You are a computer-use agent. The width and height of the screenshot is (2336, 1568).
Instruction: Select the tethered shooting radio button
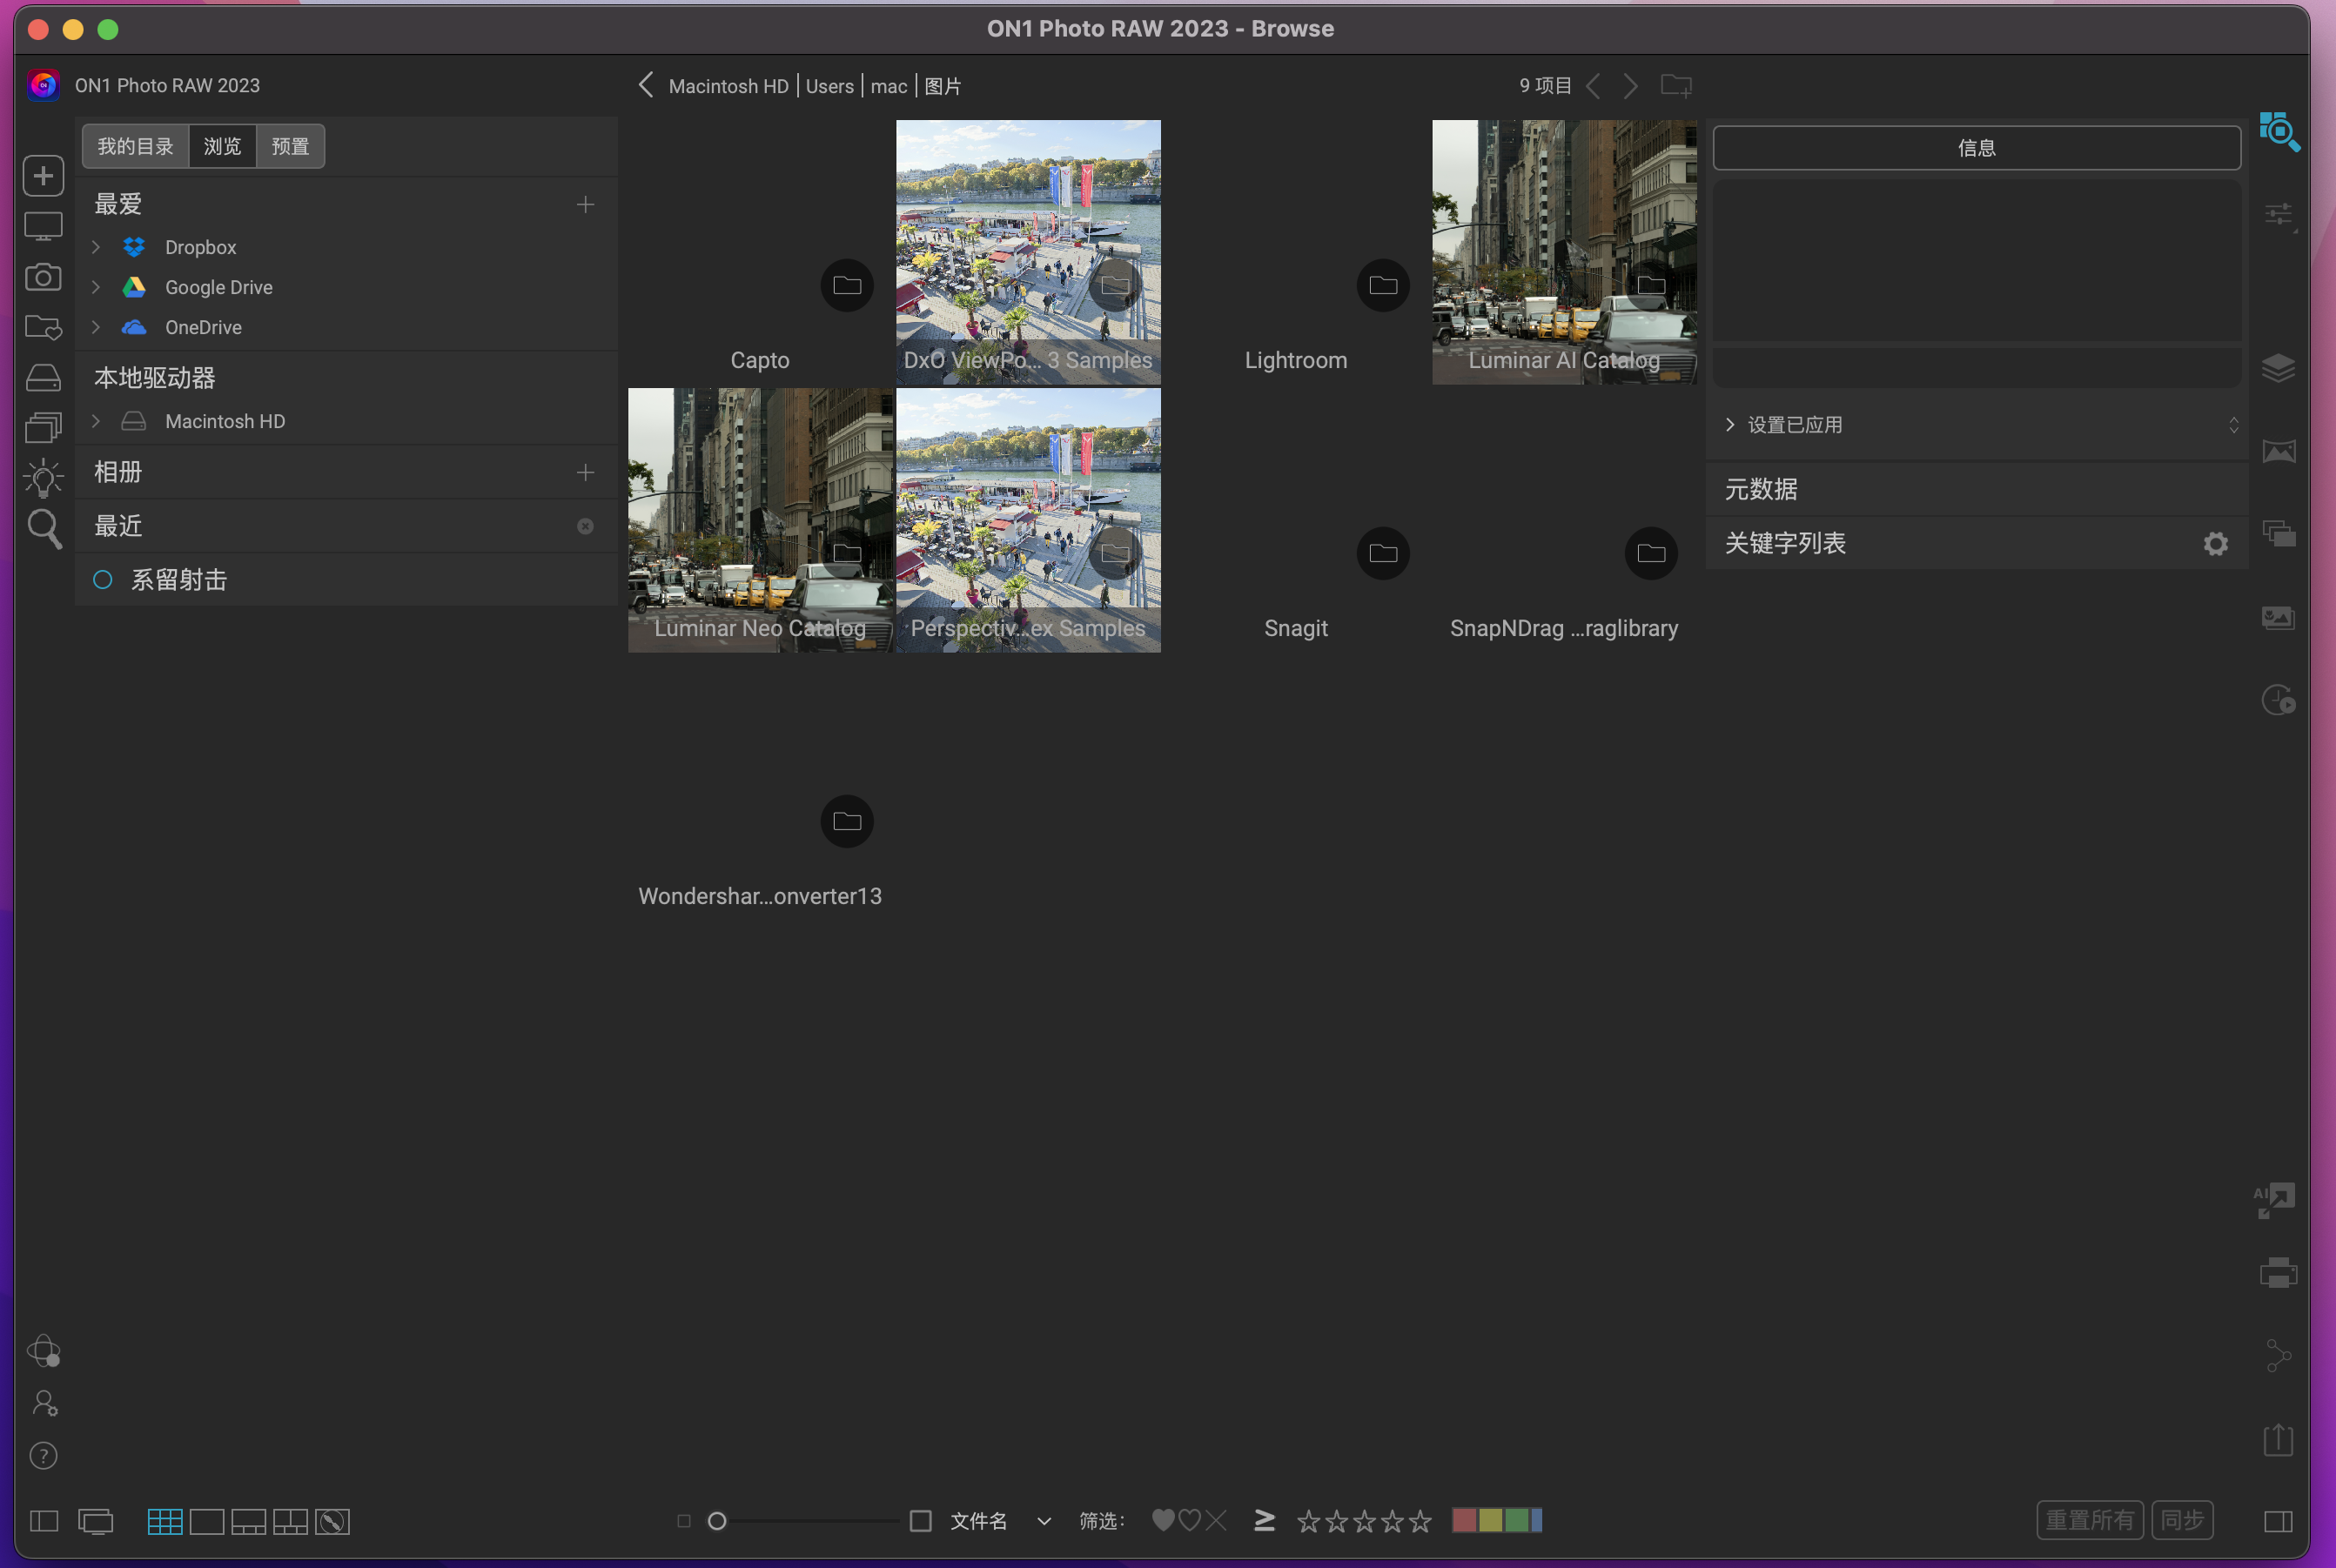103,579
